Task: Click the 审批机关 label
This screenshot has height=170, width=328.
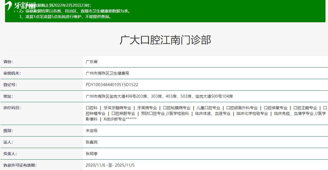Action: tap(12, 73)
